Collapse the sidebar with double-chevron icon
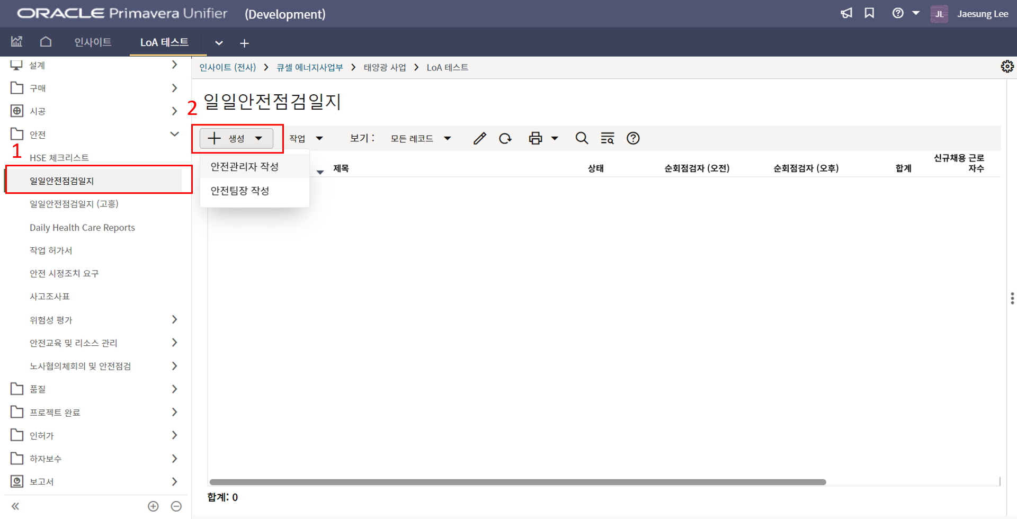This screenshot has height=519, width=1017. click(15, 506)
